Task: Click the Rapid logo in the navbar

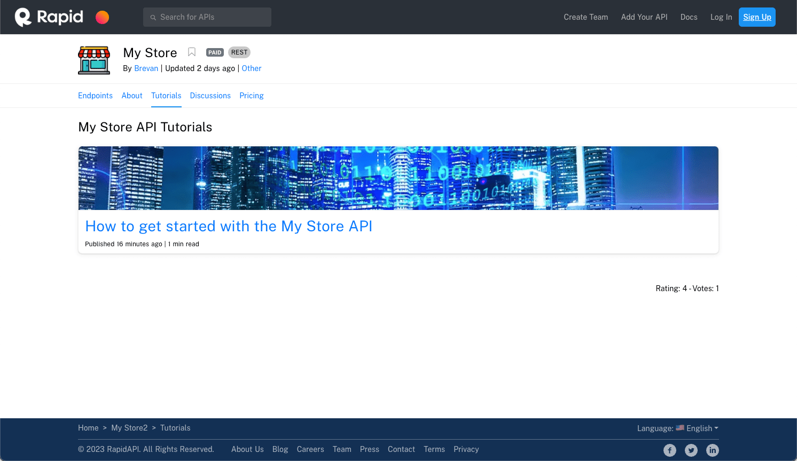Action: tap(48, 17)
